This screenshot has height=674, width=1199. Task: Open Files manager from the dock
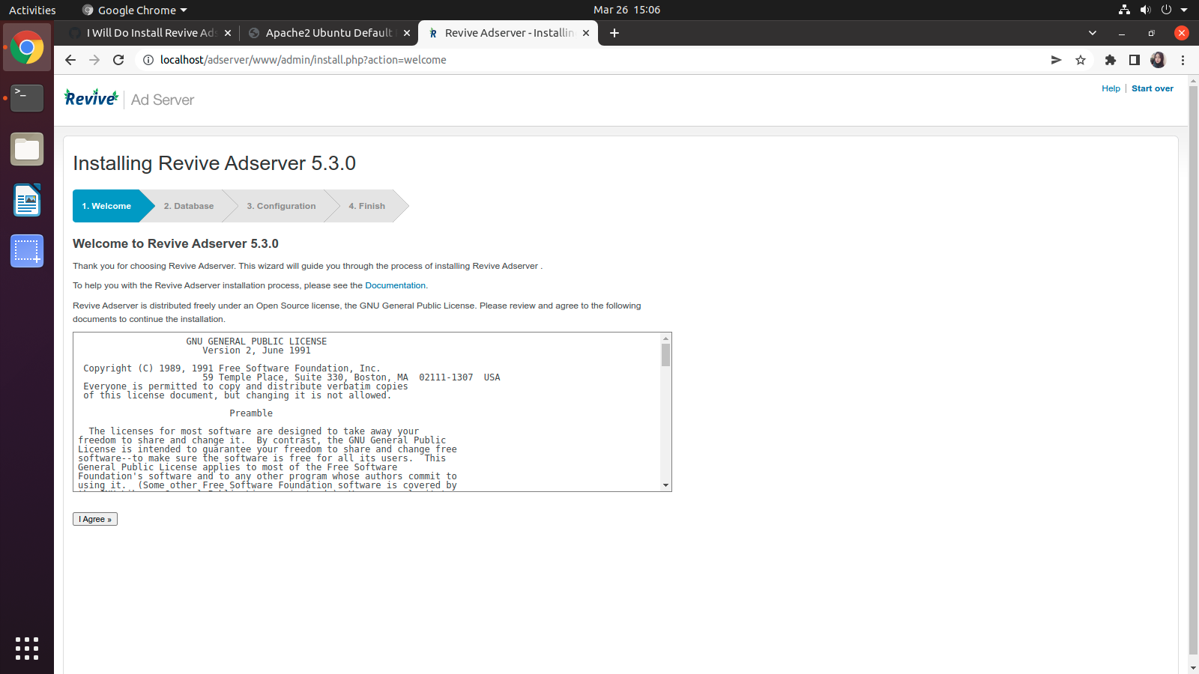(27, 149)
